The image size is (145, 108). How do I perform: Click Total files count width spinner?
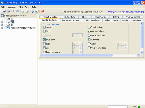click(77, 52)
